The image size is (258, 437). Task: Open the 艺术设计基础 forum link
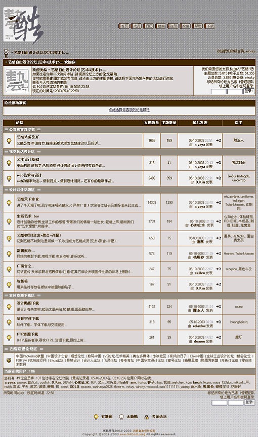click(28, 159)
